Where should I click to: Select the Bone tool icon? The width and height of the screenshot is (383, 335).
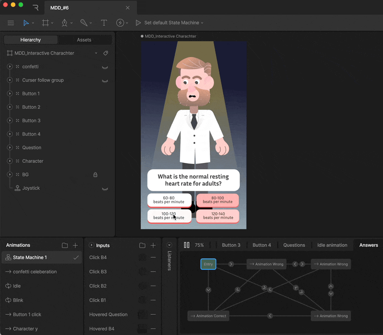click(x=83, y=23)
